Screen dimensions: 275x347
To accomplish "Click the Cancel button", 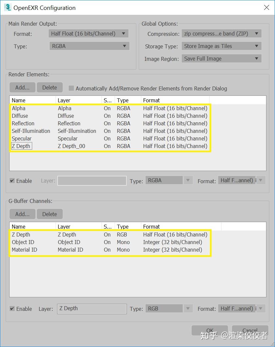I will (x=250, y=331).
